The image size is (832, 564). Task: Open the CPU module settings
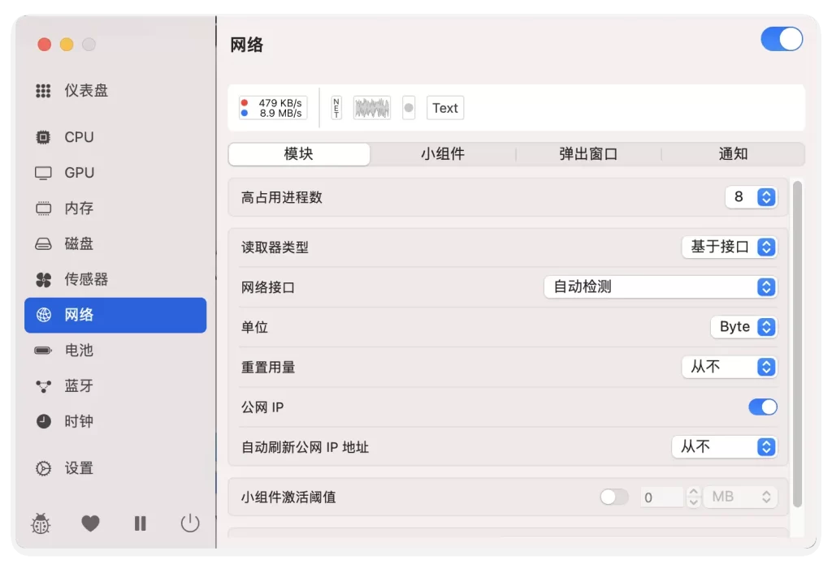pyautogui.click(x=79, y=137)
